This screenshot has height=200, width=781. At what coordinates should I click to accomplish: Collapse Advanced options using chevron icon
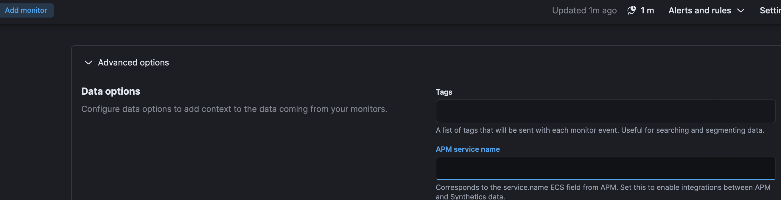click(x=88, y=62)
